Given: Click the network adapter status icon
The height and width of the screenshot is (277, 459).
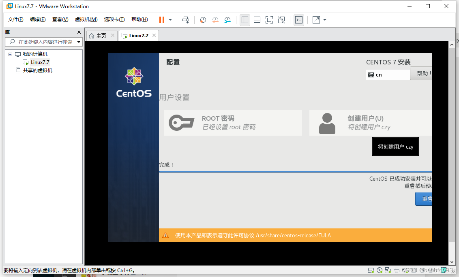Looking at the screenshot, I should (x=388, y=270).
